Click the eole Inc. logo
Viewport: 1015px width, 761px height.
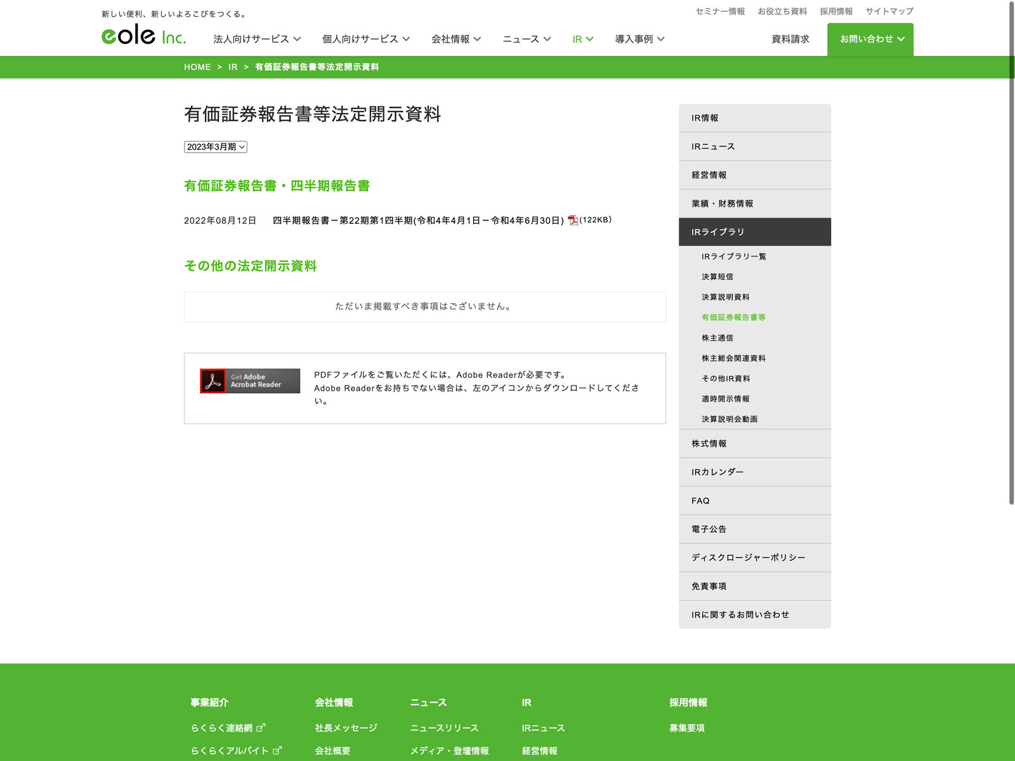tap(143, 36)
